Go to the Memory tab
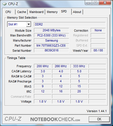This screenshot has height=126, width=113. [x=52, y=12]
